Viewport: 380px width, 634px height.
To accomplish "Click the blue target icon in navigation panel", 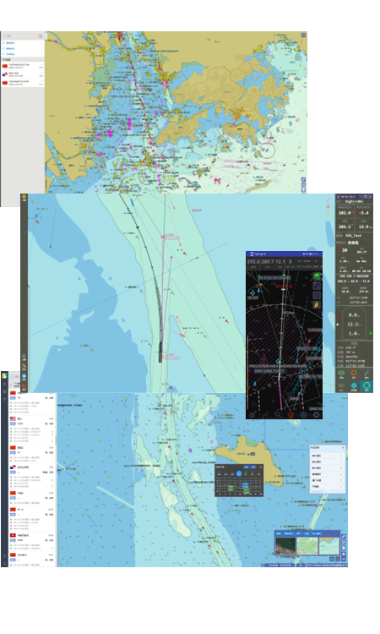I will (354, 385).
